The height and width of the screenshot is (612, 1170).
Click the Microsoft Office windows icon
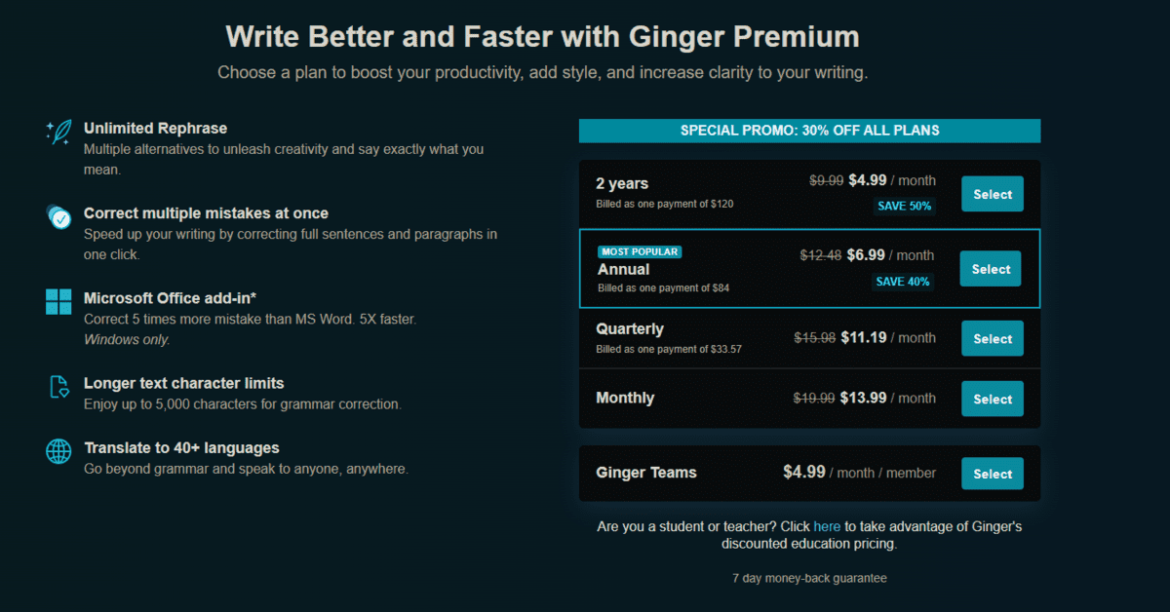(x=58, y=301)
